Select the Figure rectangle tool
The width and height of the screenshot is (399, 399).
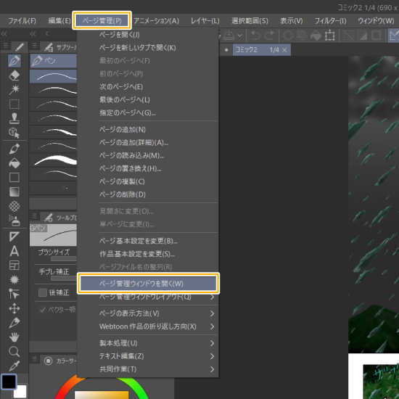point(15,177)
